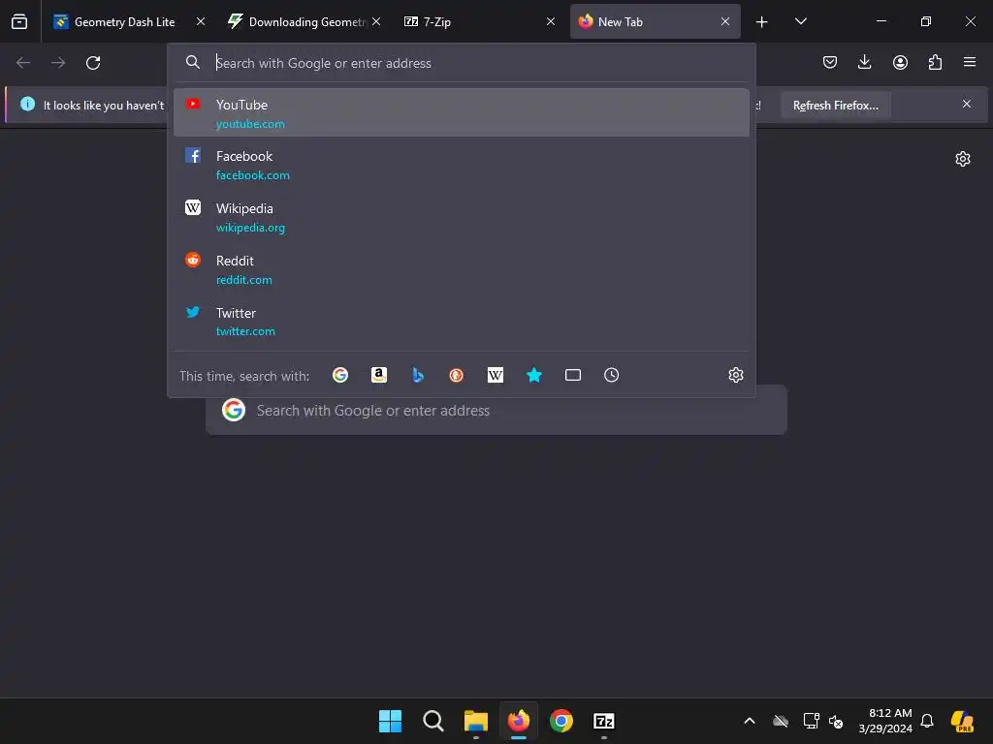Click the Refresh Firefox button
Viewport: 993px width, 744px height.
[835, 105]
